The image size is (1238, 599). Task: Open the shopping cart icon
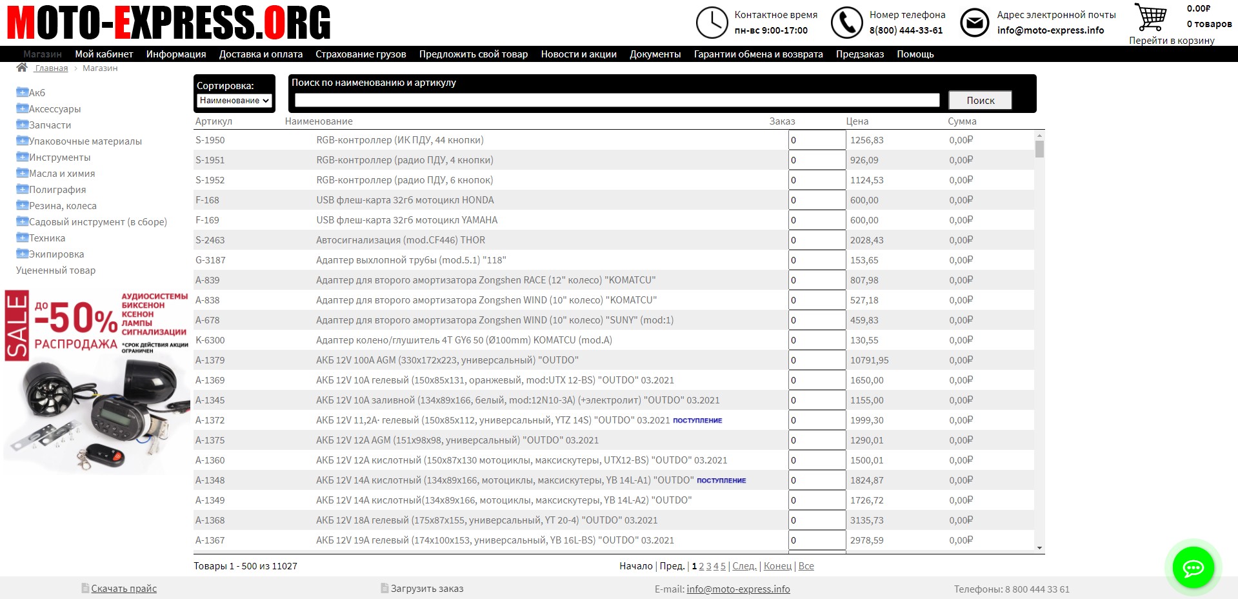pyautogui.click(x=1151, y=17)
